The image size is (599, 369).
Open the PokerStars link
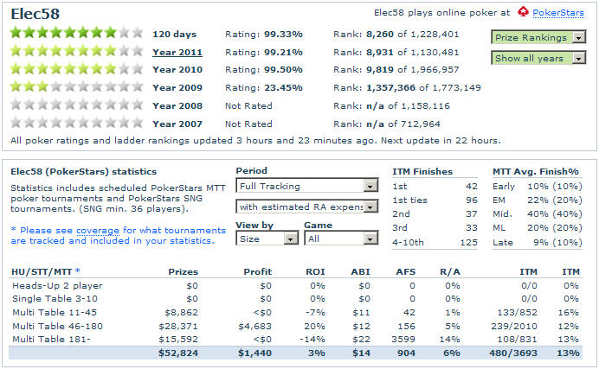[x=558, y=13]
